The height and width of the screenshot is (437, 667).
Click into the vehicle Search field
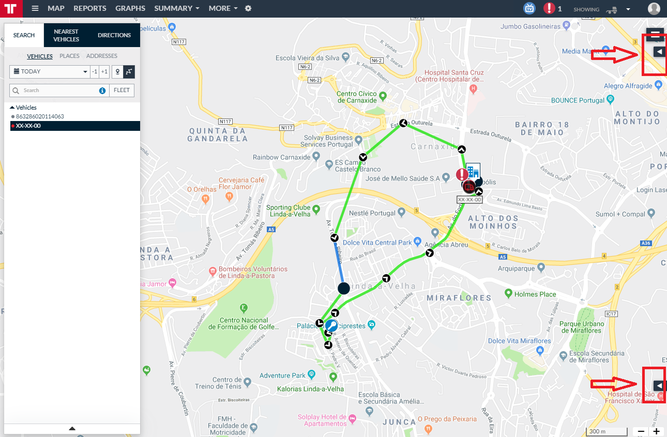[x=59, y=91]
